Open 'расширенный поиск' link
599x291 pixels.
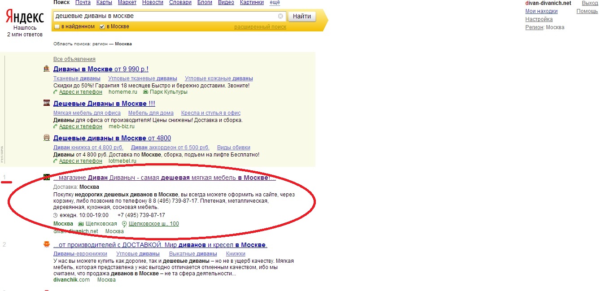click(260, 27)
